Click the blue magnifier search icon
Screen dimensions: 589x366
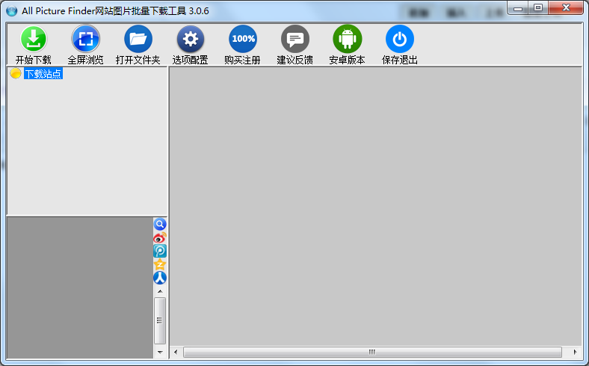pos(160,224)
